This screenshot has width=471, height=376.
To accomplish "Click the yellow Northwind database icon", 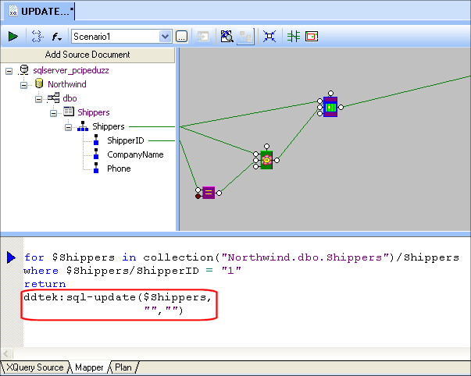I will 39,83.
